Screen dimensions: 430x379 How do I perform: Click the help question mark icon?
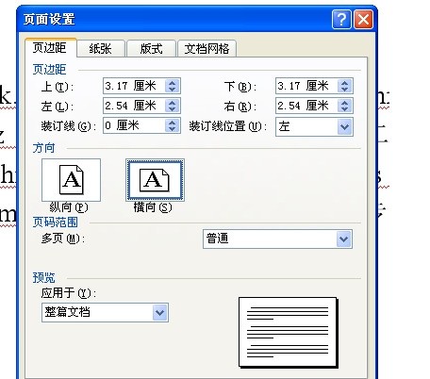(x=341, y=19)
